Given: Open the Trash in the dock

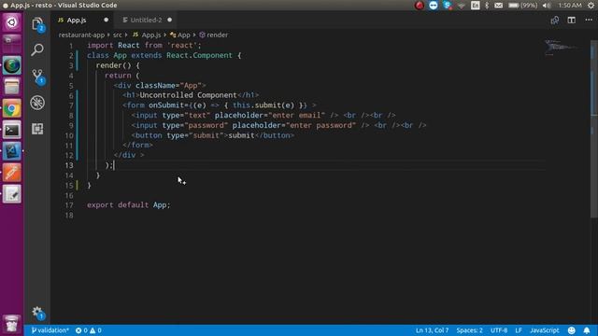Looking at the screenshot, I should click(12, 324).
